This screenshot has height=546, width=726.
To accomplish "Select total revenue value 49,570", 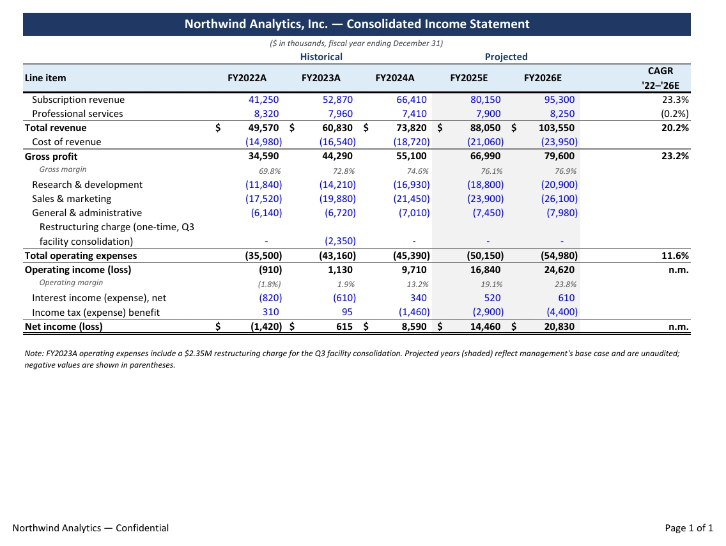I will coord(263,128).
